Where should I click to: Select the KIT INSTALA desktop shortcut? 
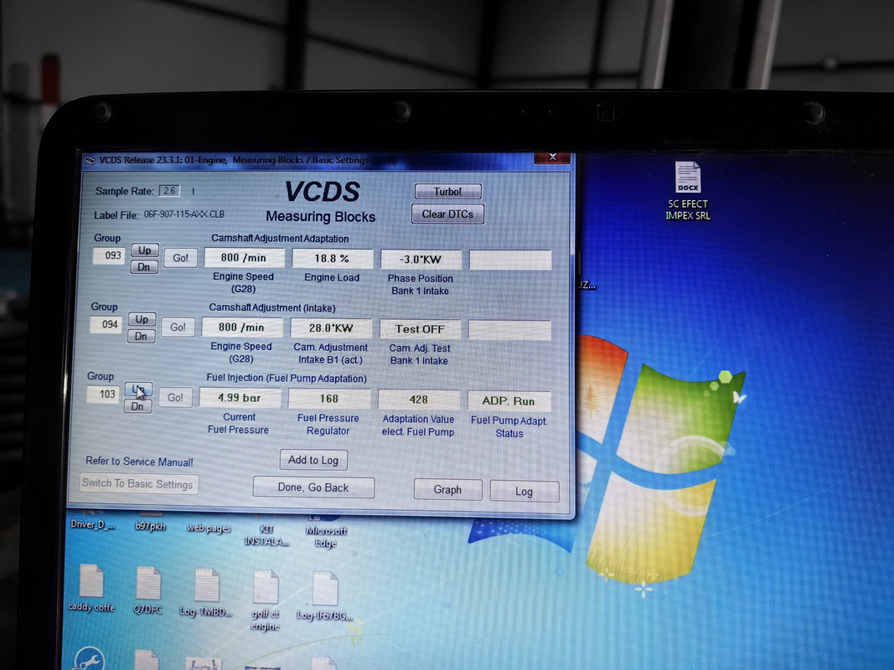click(x=266, y=532)
